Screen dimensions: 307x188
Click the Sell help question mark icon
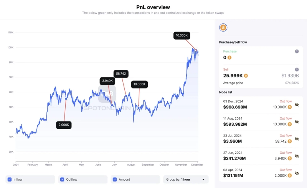click(297, 69)
